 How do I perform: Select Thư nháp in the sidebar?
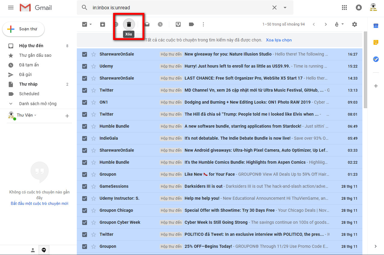(28, 84)
